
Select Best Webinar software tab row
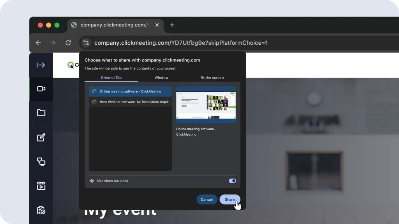point(130,102)
